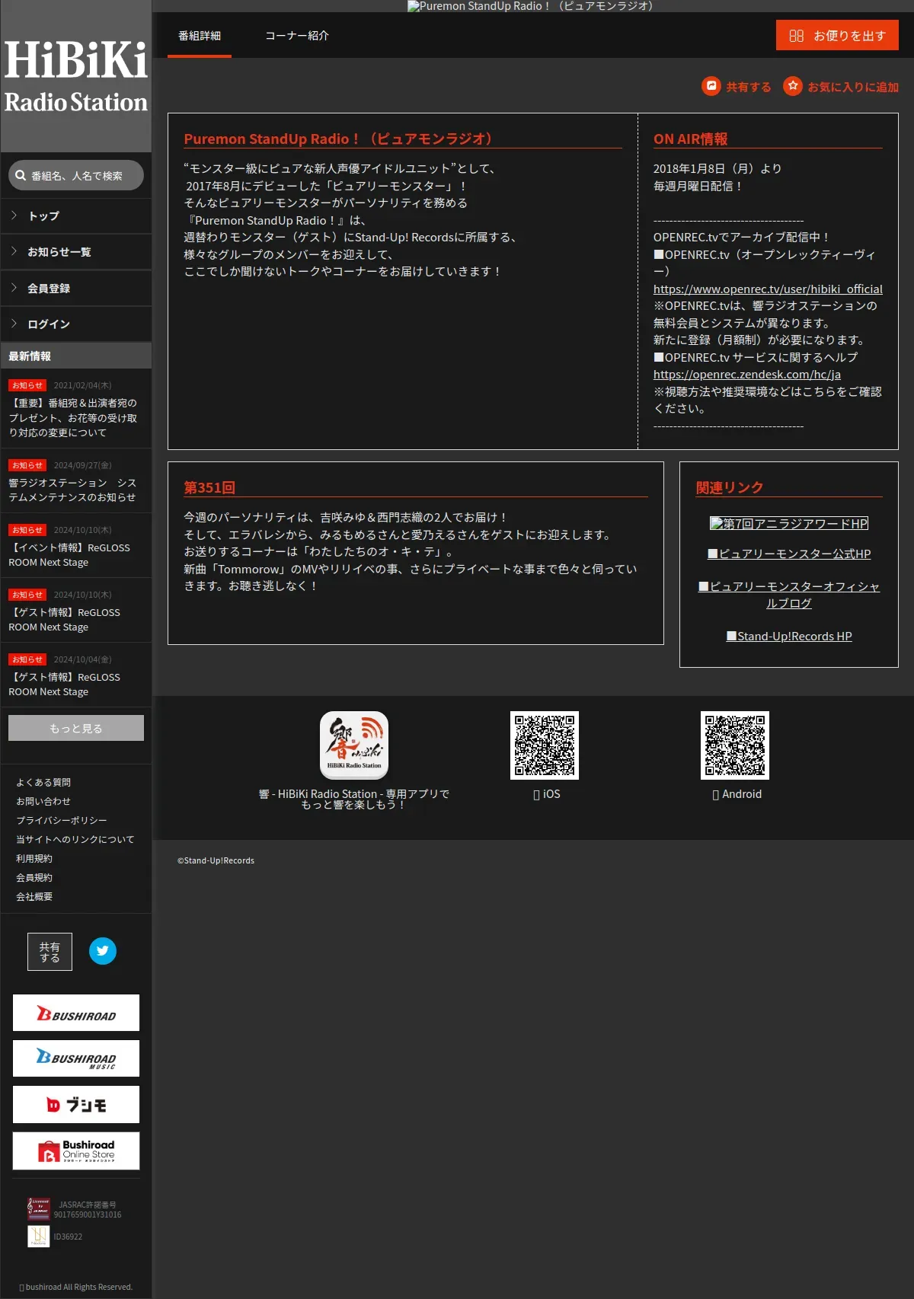The image size is (914, 1299).
Task: Click the Puremon StandUp Radio header image
Action: click(532, 6)
